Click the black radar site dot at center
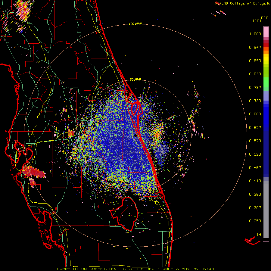The height and width of the screenshot is (271, 271). (x=135, y=136)
